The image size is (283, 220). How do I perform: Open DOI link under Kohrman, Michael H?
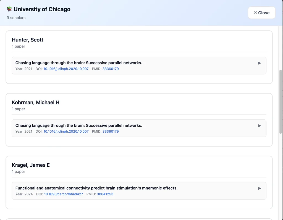66,131
